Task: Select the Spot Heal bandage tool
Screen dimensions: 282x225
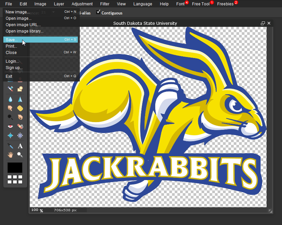Action: coord(20,126)
